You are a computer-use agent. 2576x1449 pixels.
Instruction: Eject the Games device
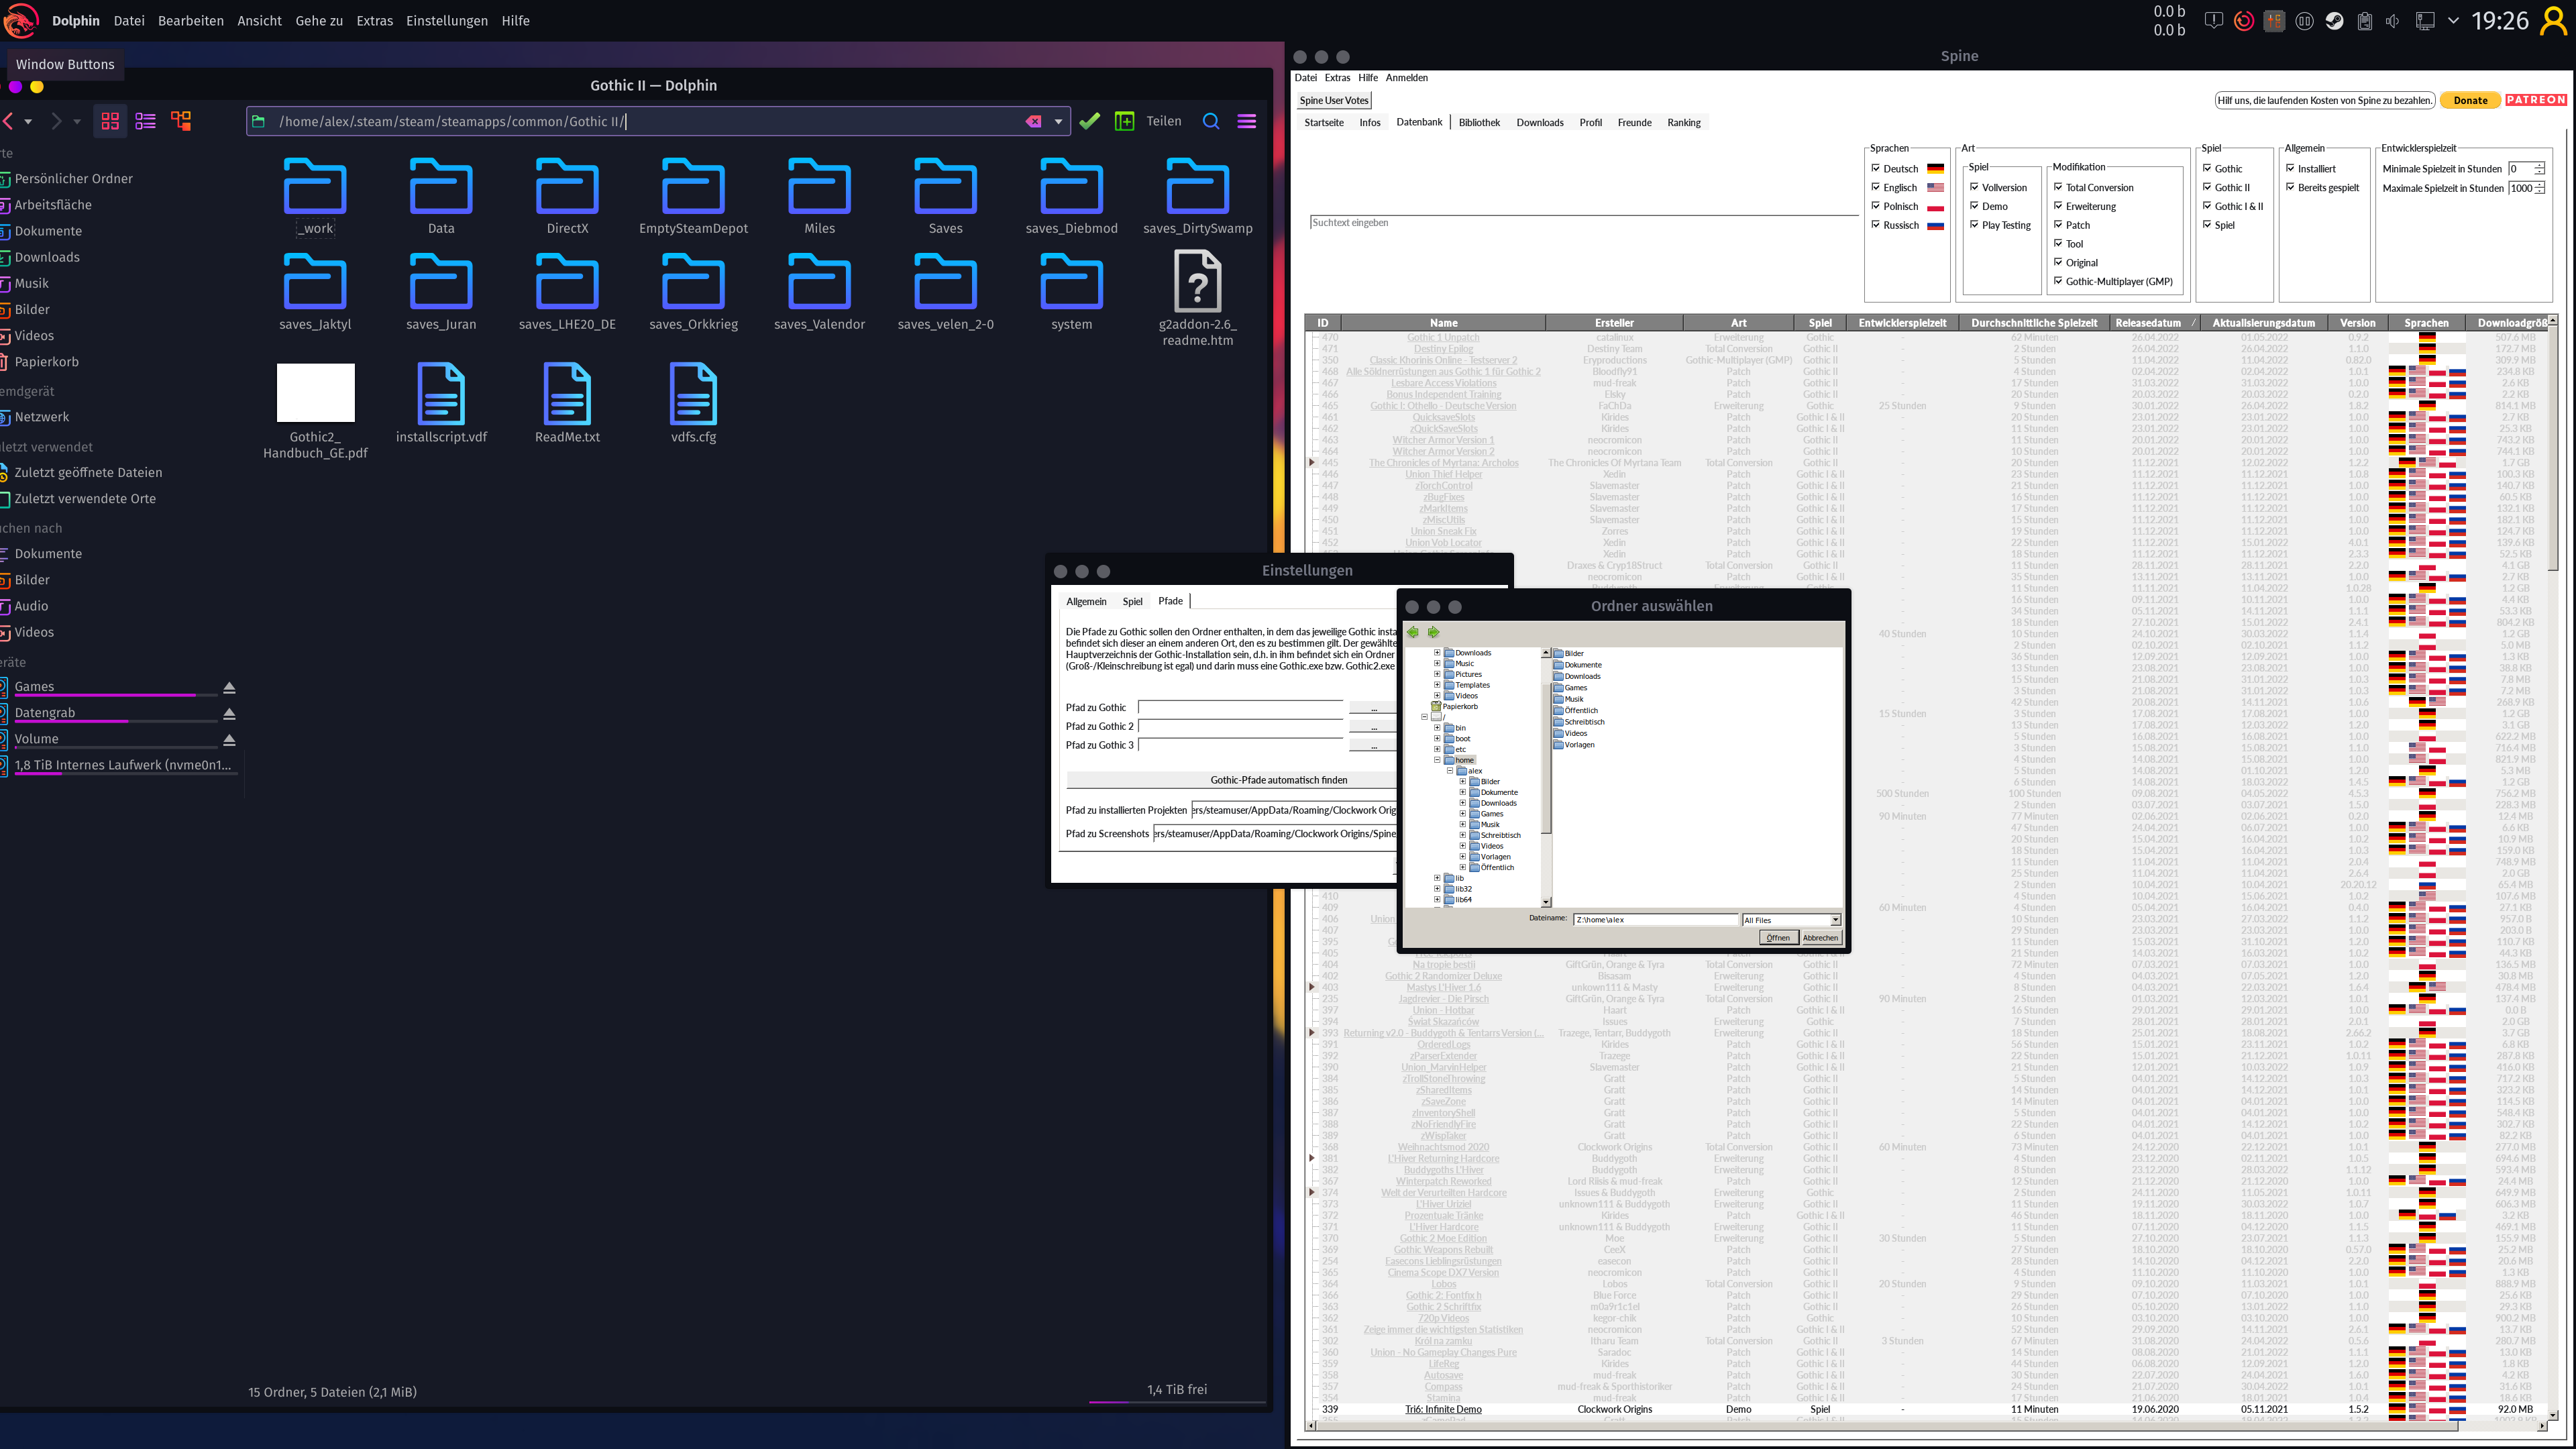click(x=229, y=688)
